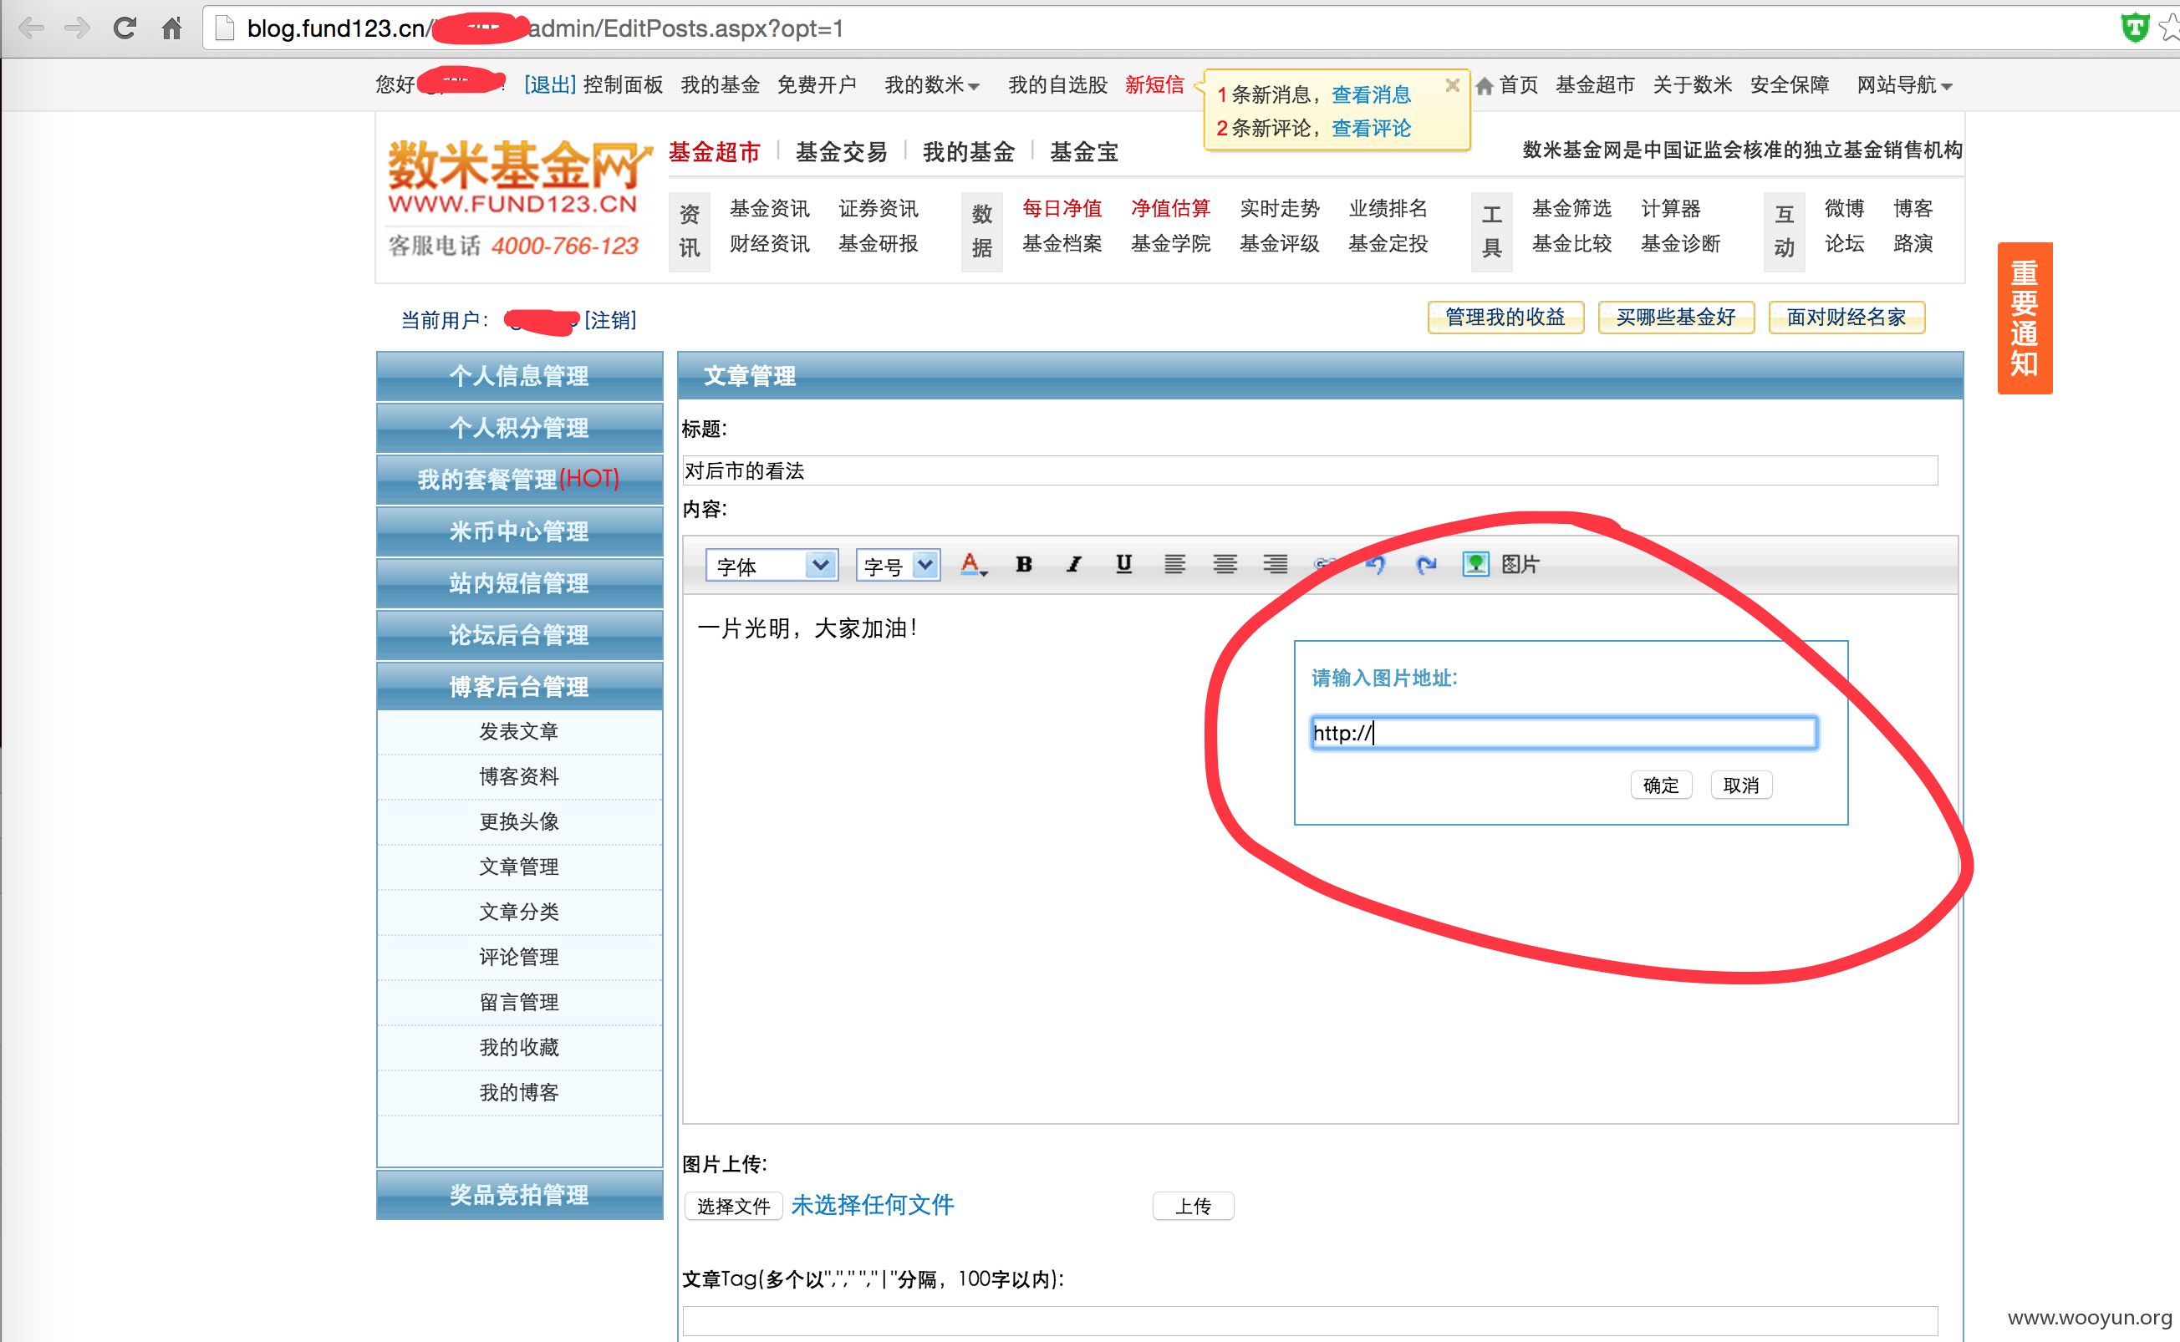The height and width of the screenshot is (1342, 2180).
Task: Expand 个人积分管理 sidebar section
Action: (519, 428)
